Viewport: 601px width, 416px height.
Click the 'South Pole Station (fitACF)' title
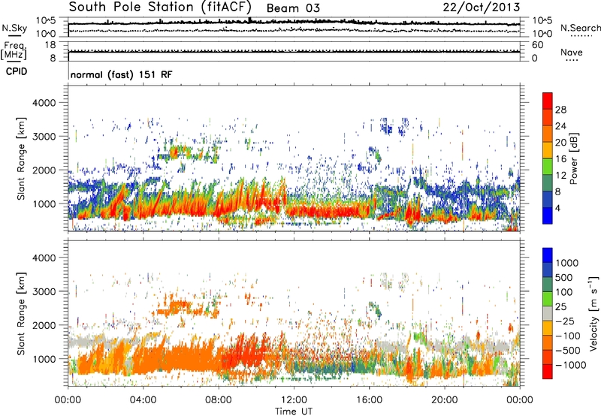point(160,8)
